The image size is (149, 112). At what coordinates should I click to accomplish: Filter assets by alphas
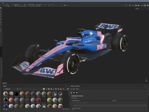point(56,89)
